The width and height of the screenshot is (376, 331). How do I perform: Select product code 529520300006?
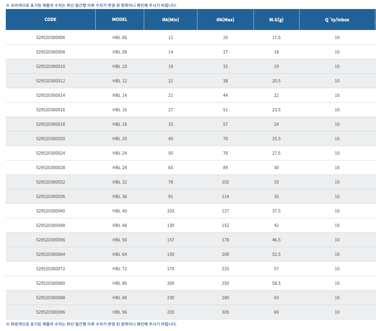click(x=51, y=38)
